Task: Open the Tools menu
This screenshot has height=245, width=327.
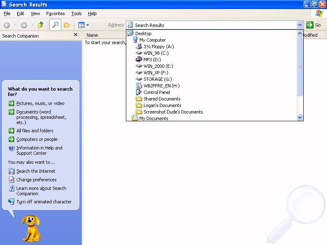Action: tap(76, 13)
